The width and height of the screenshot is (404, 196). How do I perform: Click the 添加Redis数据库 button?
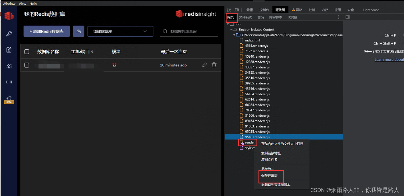[x=47, y=31]
